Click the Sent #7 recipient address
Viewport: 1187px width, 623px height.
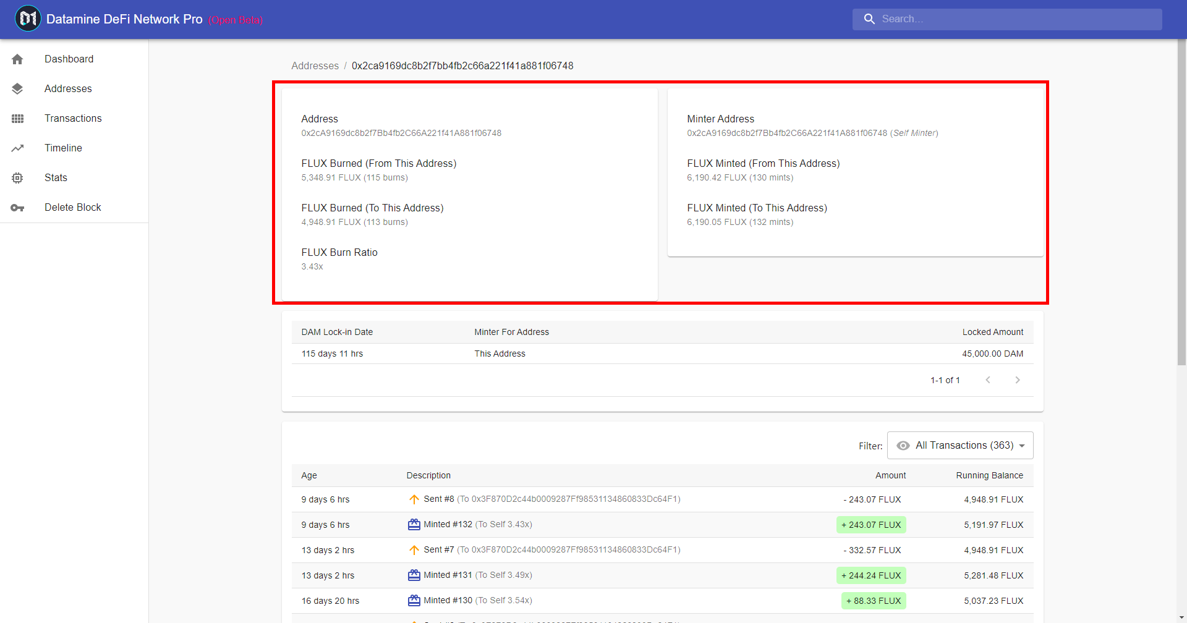click(569, 550)
